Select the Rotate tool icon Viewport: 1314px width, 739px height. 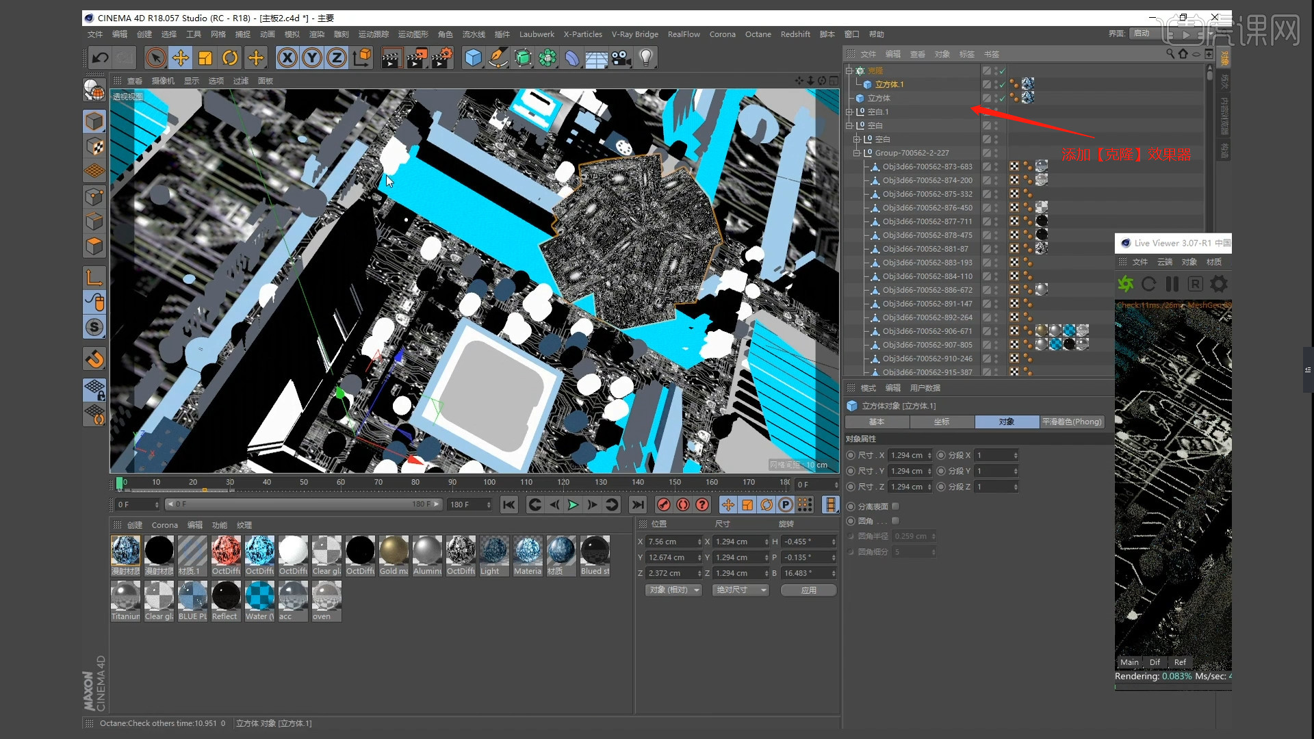click(x=230, y=58)
